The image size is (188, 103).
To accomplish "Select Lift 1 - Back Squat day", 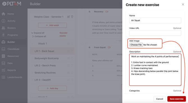I will 44,51.
